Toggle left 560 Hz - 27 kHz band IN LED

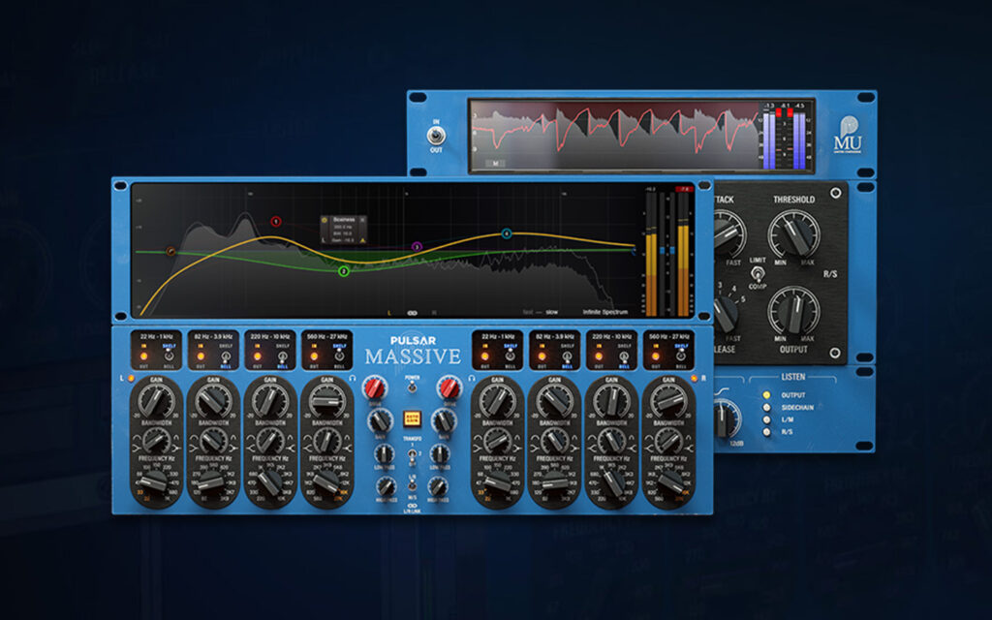(315, 356)
